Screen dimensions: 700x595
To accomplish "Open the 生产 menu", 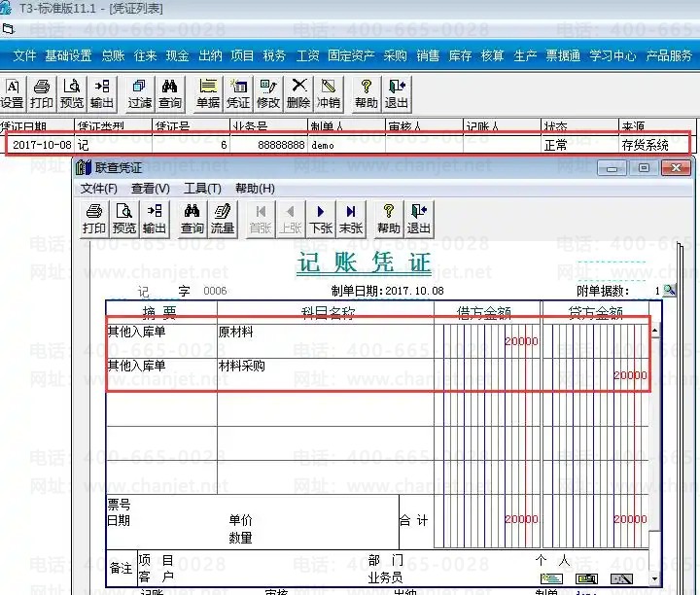I will click(x=525, y=55).
